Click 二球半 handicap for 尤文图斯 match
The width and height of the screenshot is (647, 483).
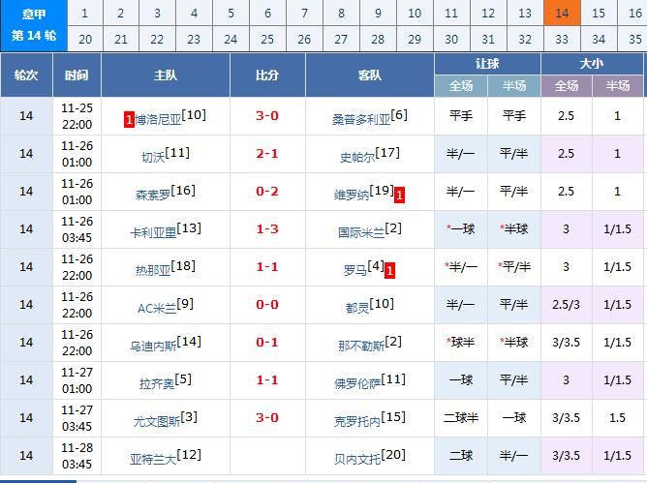[x=461, y=418]
